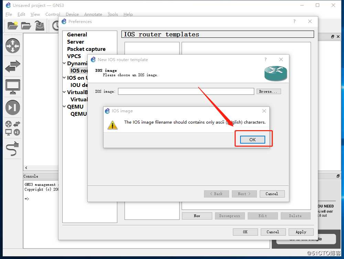Select Packet capture in the Preferences list
Viewport: 344px width, 259px height.
point(86,49)
